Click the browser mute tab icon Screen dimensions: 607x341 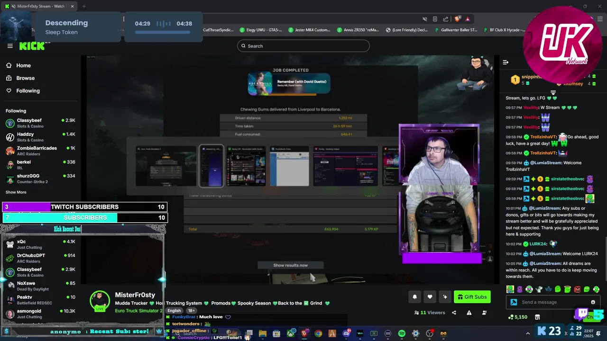coord(425,19)
